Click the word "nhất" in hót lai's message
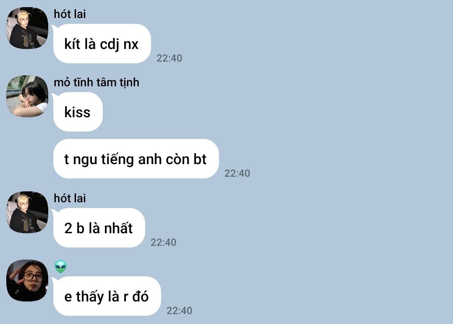 click(x=118, y=228)
